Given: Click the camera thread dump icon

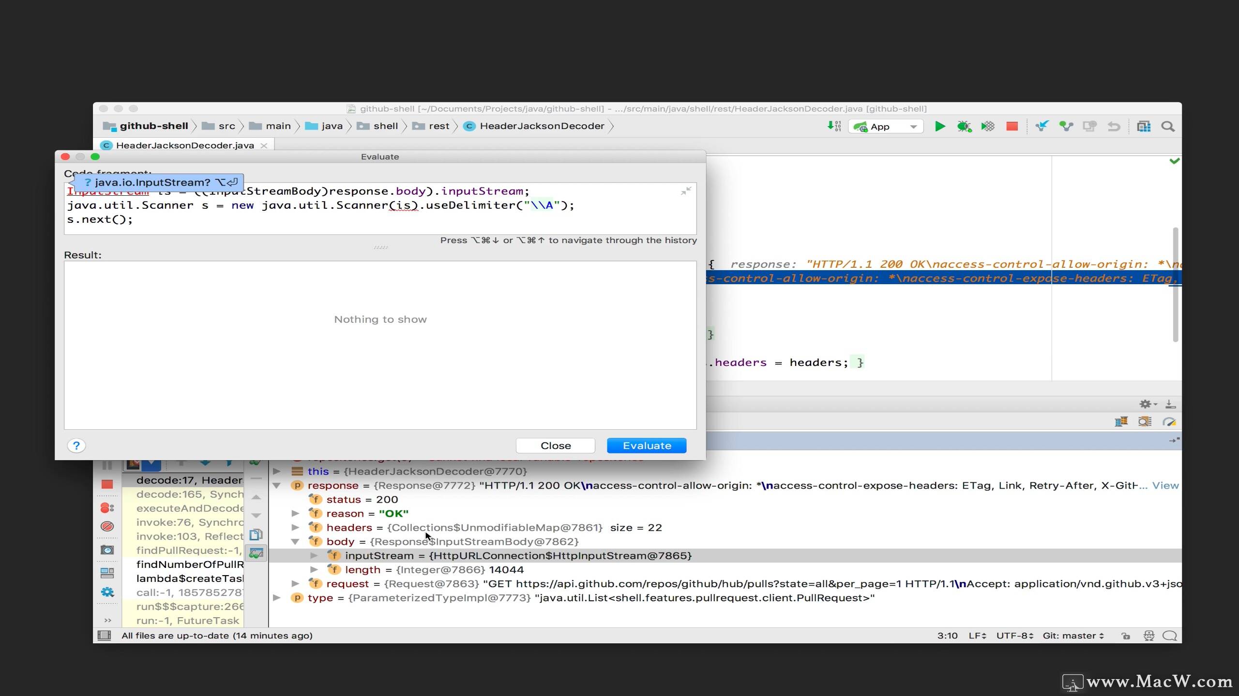Looking at the screenshot, I should tap(107, 550).
